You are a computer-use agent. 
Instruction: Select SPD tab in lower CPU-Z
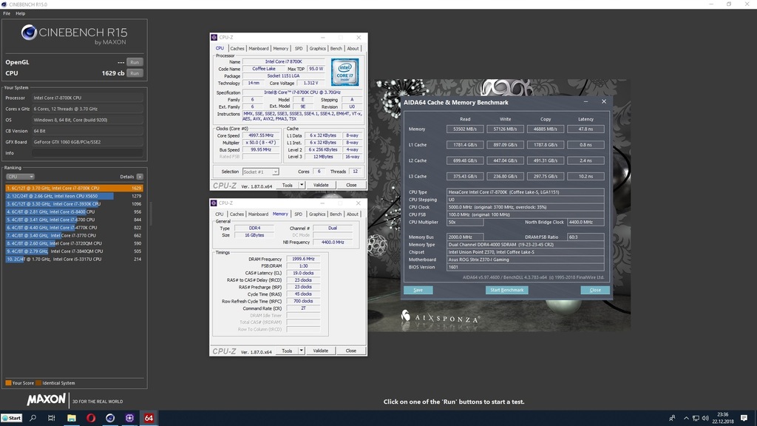point(299,214)
